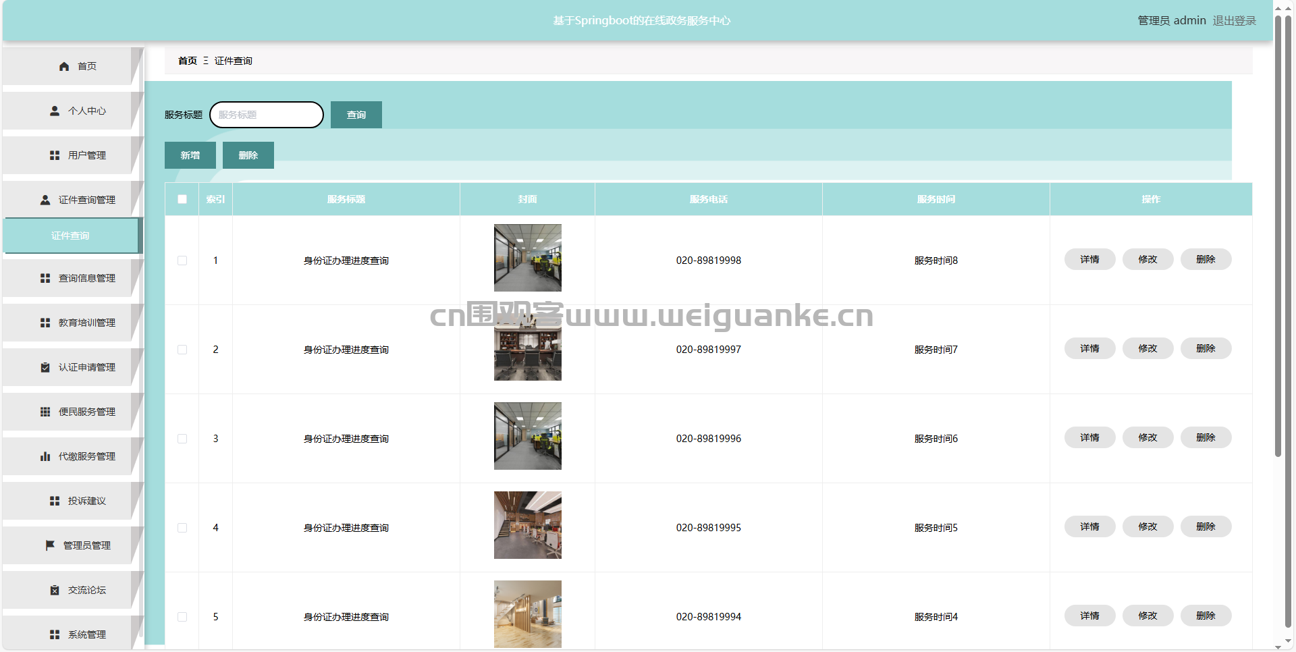1296x652 pixels.
Task: Click the icon beside 交流论坛
Action: click(x=55, y=590)
